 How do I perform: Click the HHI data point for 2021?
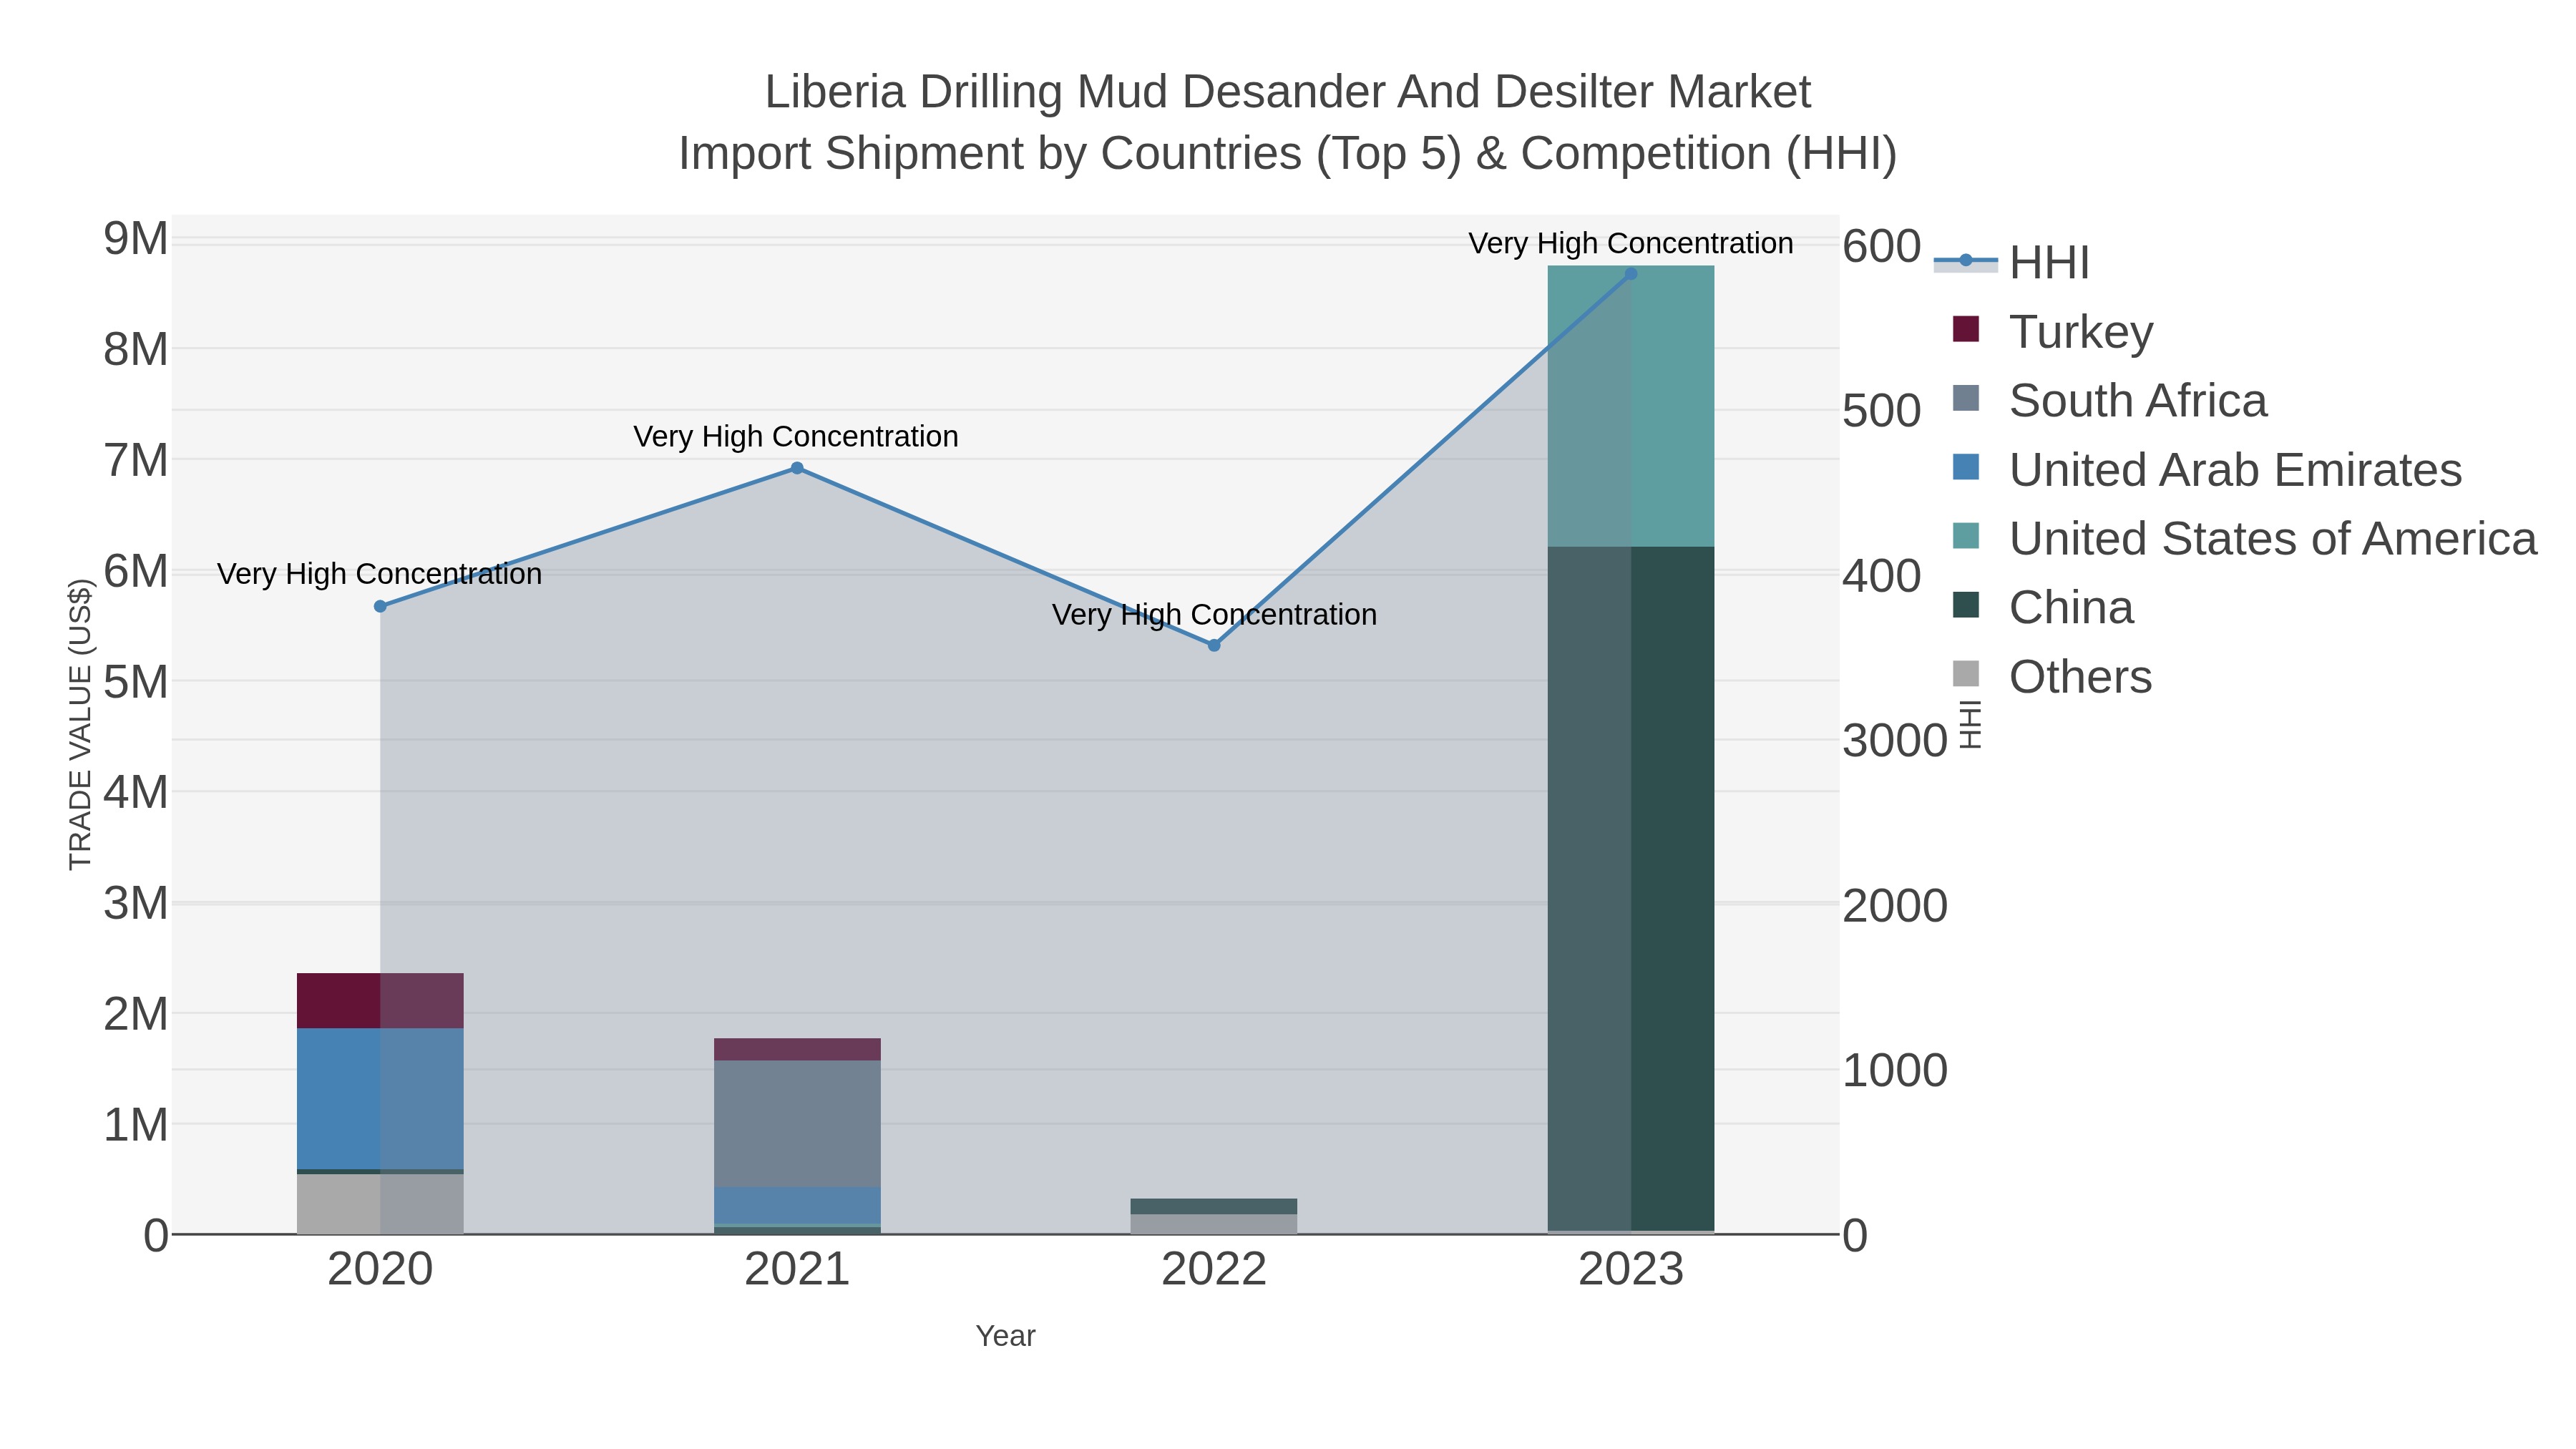pos(797,468)
